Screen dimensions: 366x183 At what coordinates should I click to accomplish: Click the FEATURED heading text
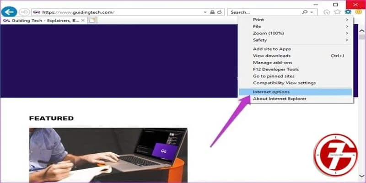tap(51, 118)
